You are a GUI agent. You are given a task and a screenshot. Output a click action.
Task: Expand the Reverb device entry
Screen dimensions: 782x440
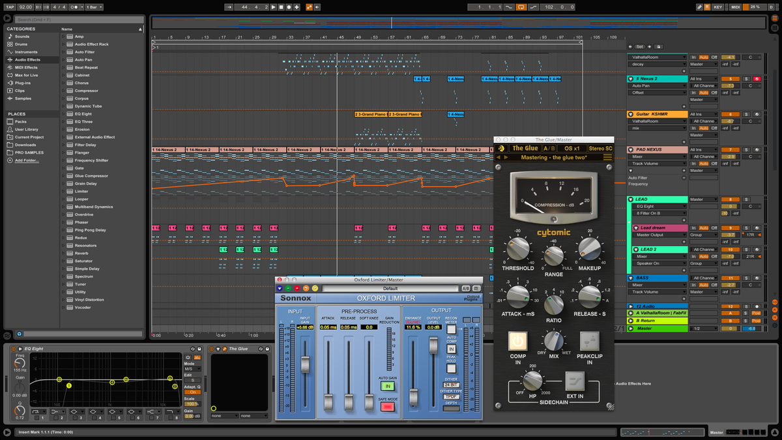click(64, 253)
